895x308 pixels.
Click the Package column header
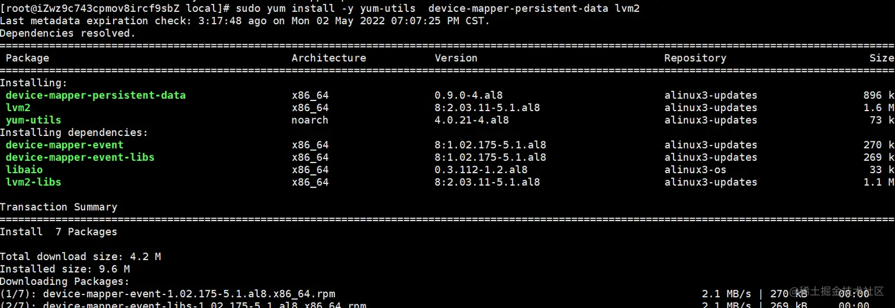[x=27, y=58]
